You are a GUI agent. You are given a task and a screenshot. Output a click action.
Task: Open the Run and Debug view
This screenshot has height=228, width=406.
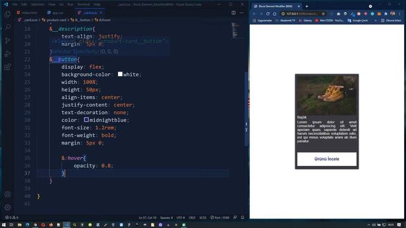(x=8, y=54)
